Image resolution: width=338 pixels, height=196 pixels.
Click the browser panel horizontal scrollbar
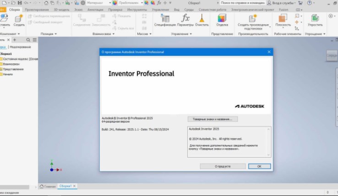pos(15,187)
